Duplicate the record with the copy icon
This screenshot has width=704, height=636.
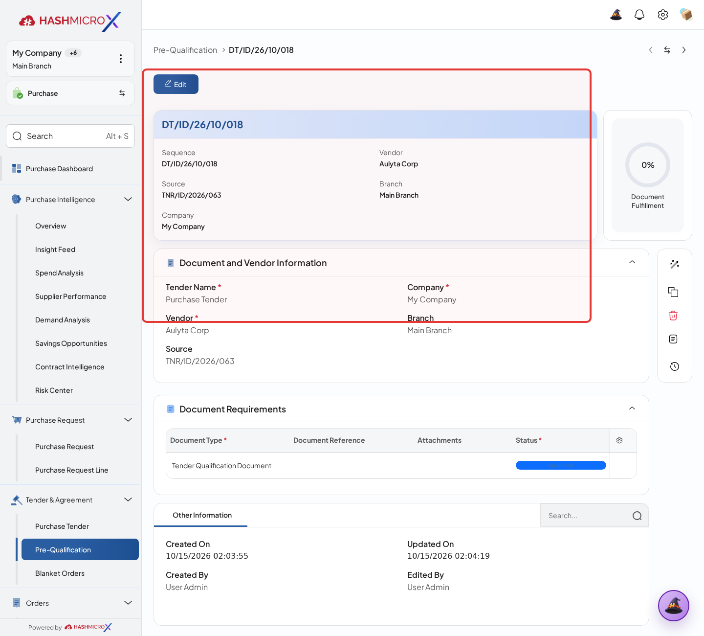tap(673, 292)
